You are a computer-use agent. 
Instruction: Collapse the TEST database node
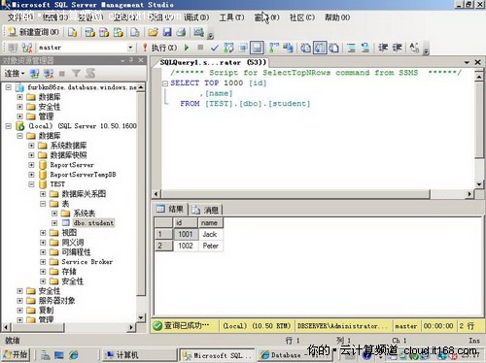pos(31,184)
